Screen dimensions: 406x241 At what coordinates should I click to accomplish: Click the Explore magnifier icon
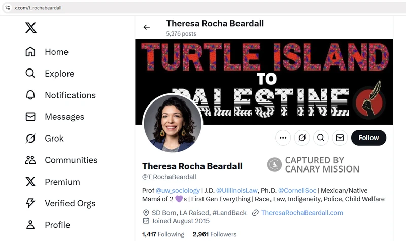pyautogui.click(x=30, y=73)
